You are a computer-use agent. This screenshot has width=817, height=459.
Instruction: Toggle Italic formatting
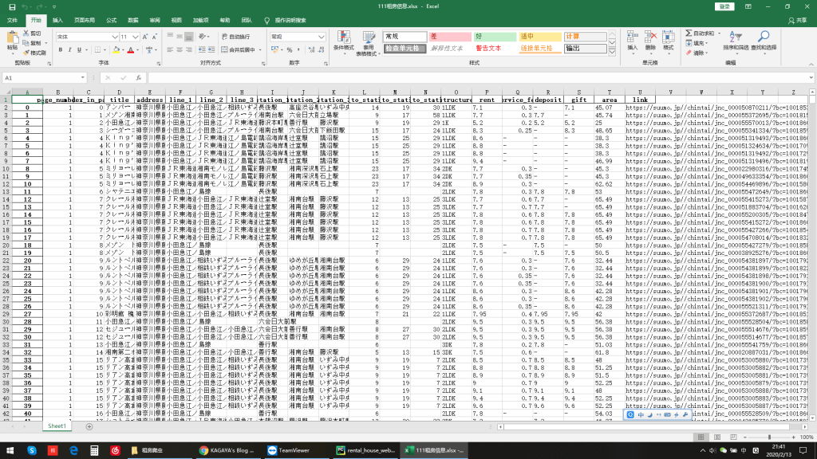[x=72, y=49]
